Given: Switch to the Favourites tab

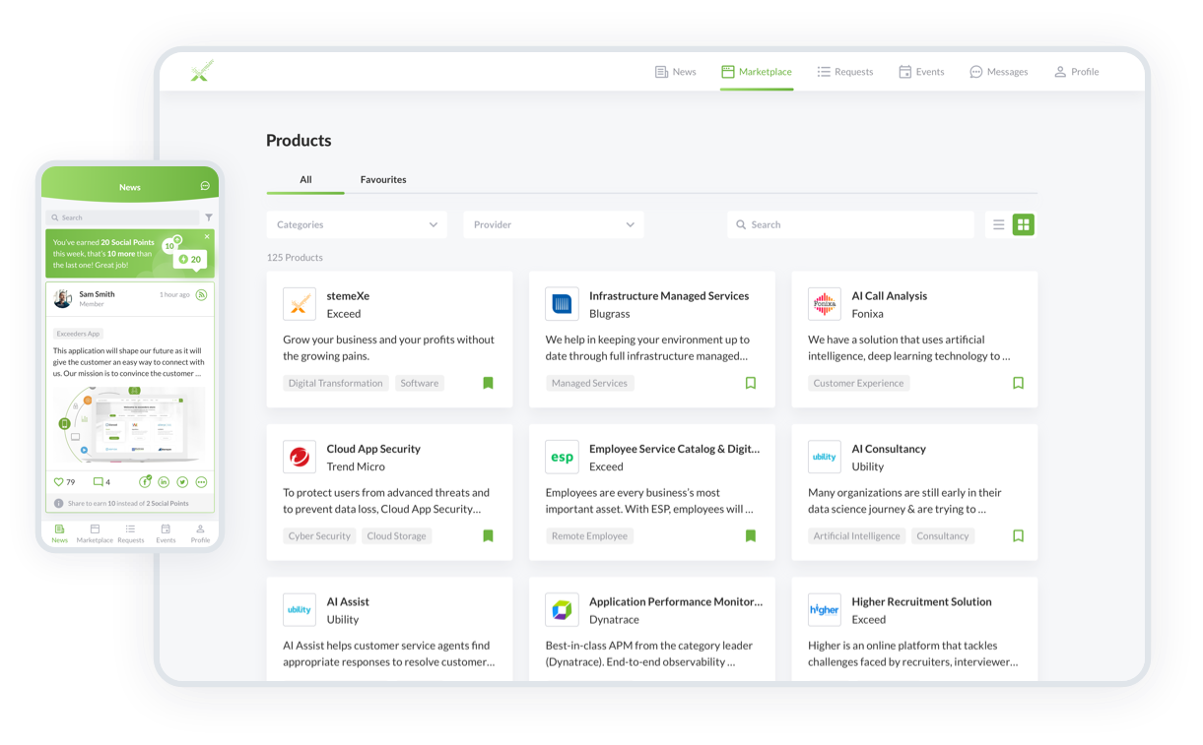Looking at the screenshot, I should (x=383, y=180).
